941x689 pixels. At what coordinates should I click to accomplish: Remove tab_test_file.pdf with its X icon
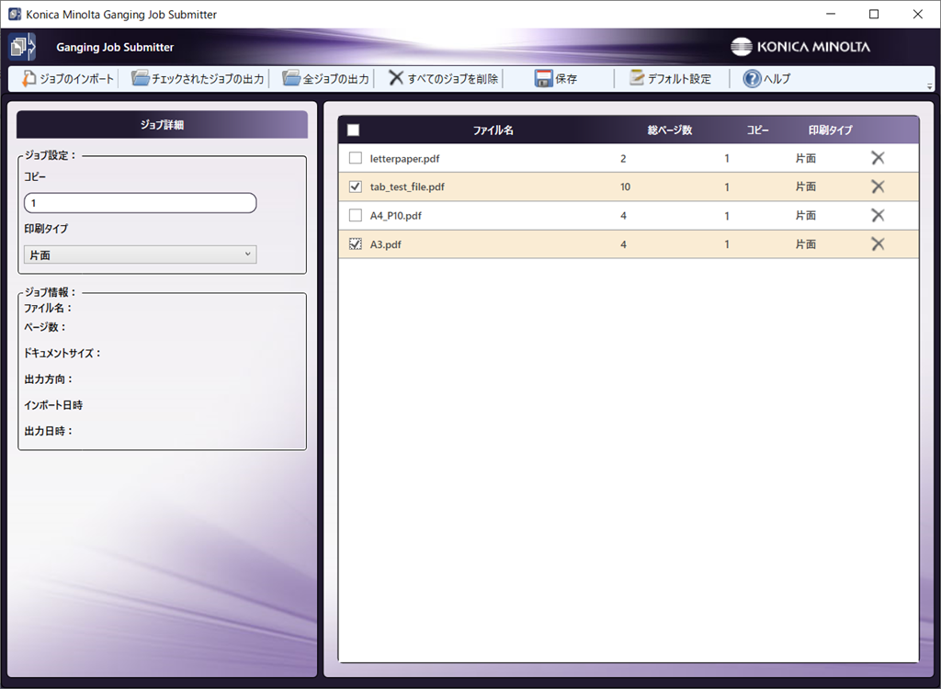[878, 186]
